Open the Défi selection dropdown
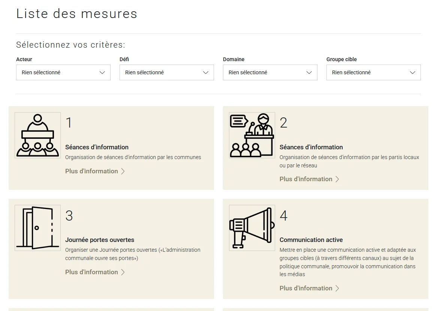Screen dimensions: 437x311 (166, 72)
